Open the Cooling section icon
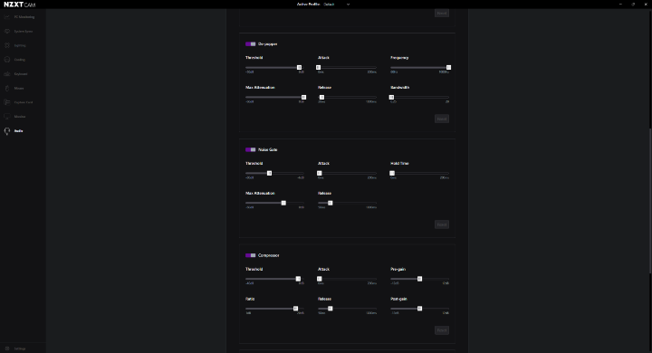The image size is (652, 353). click(x=7, y=60)
